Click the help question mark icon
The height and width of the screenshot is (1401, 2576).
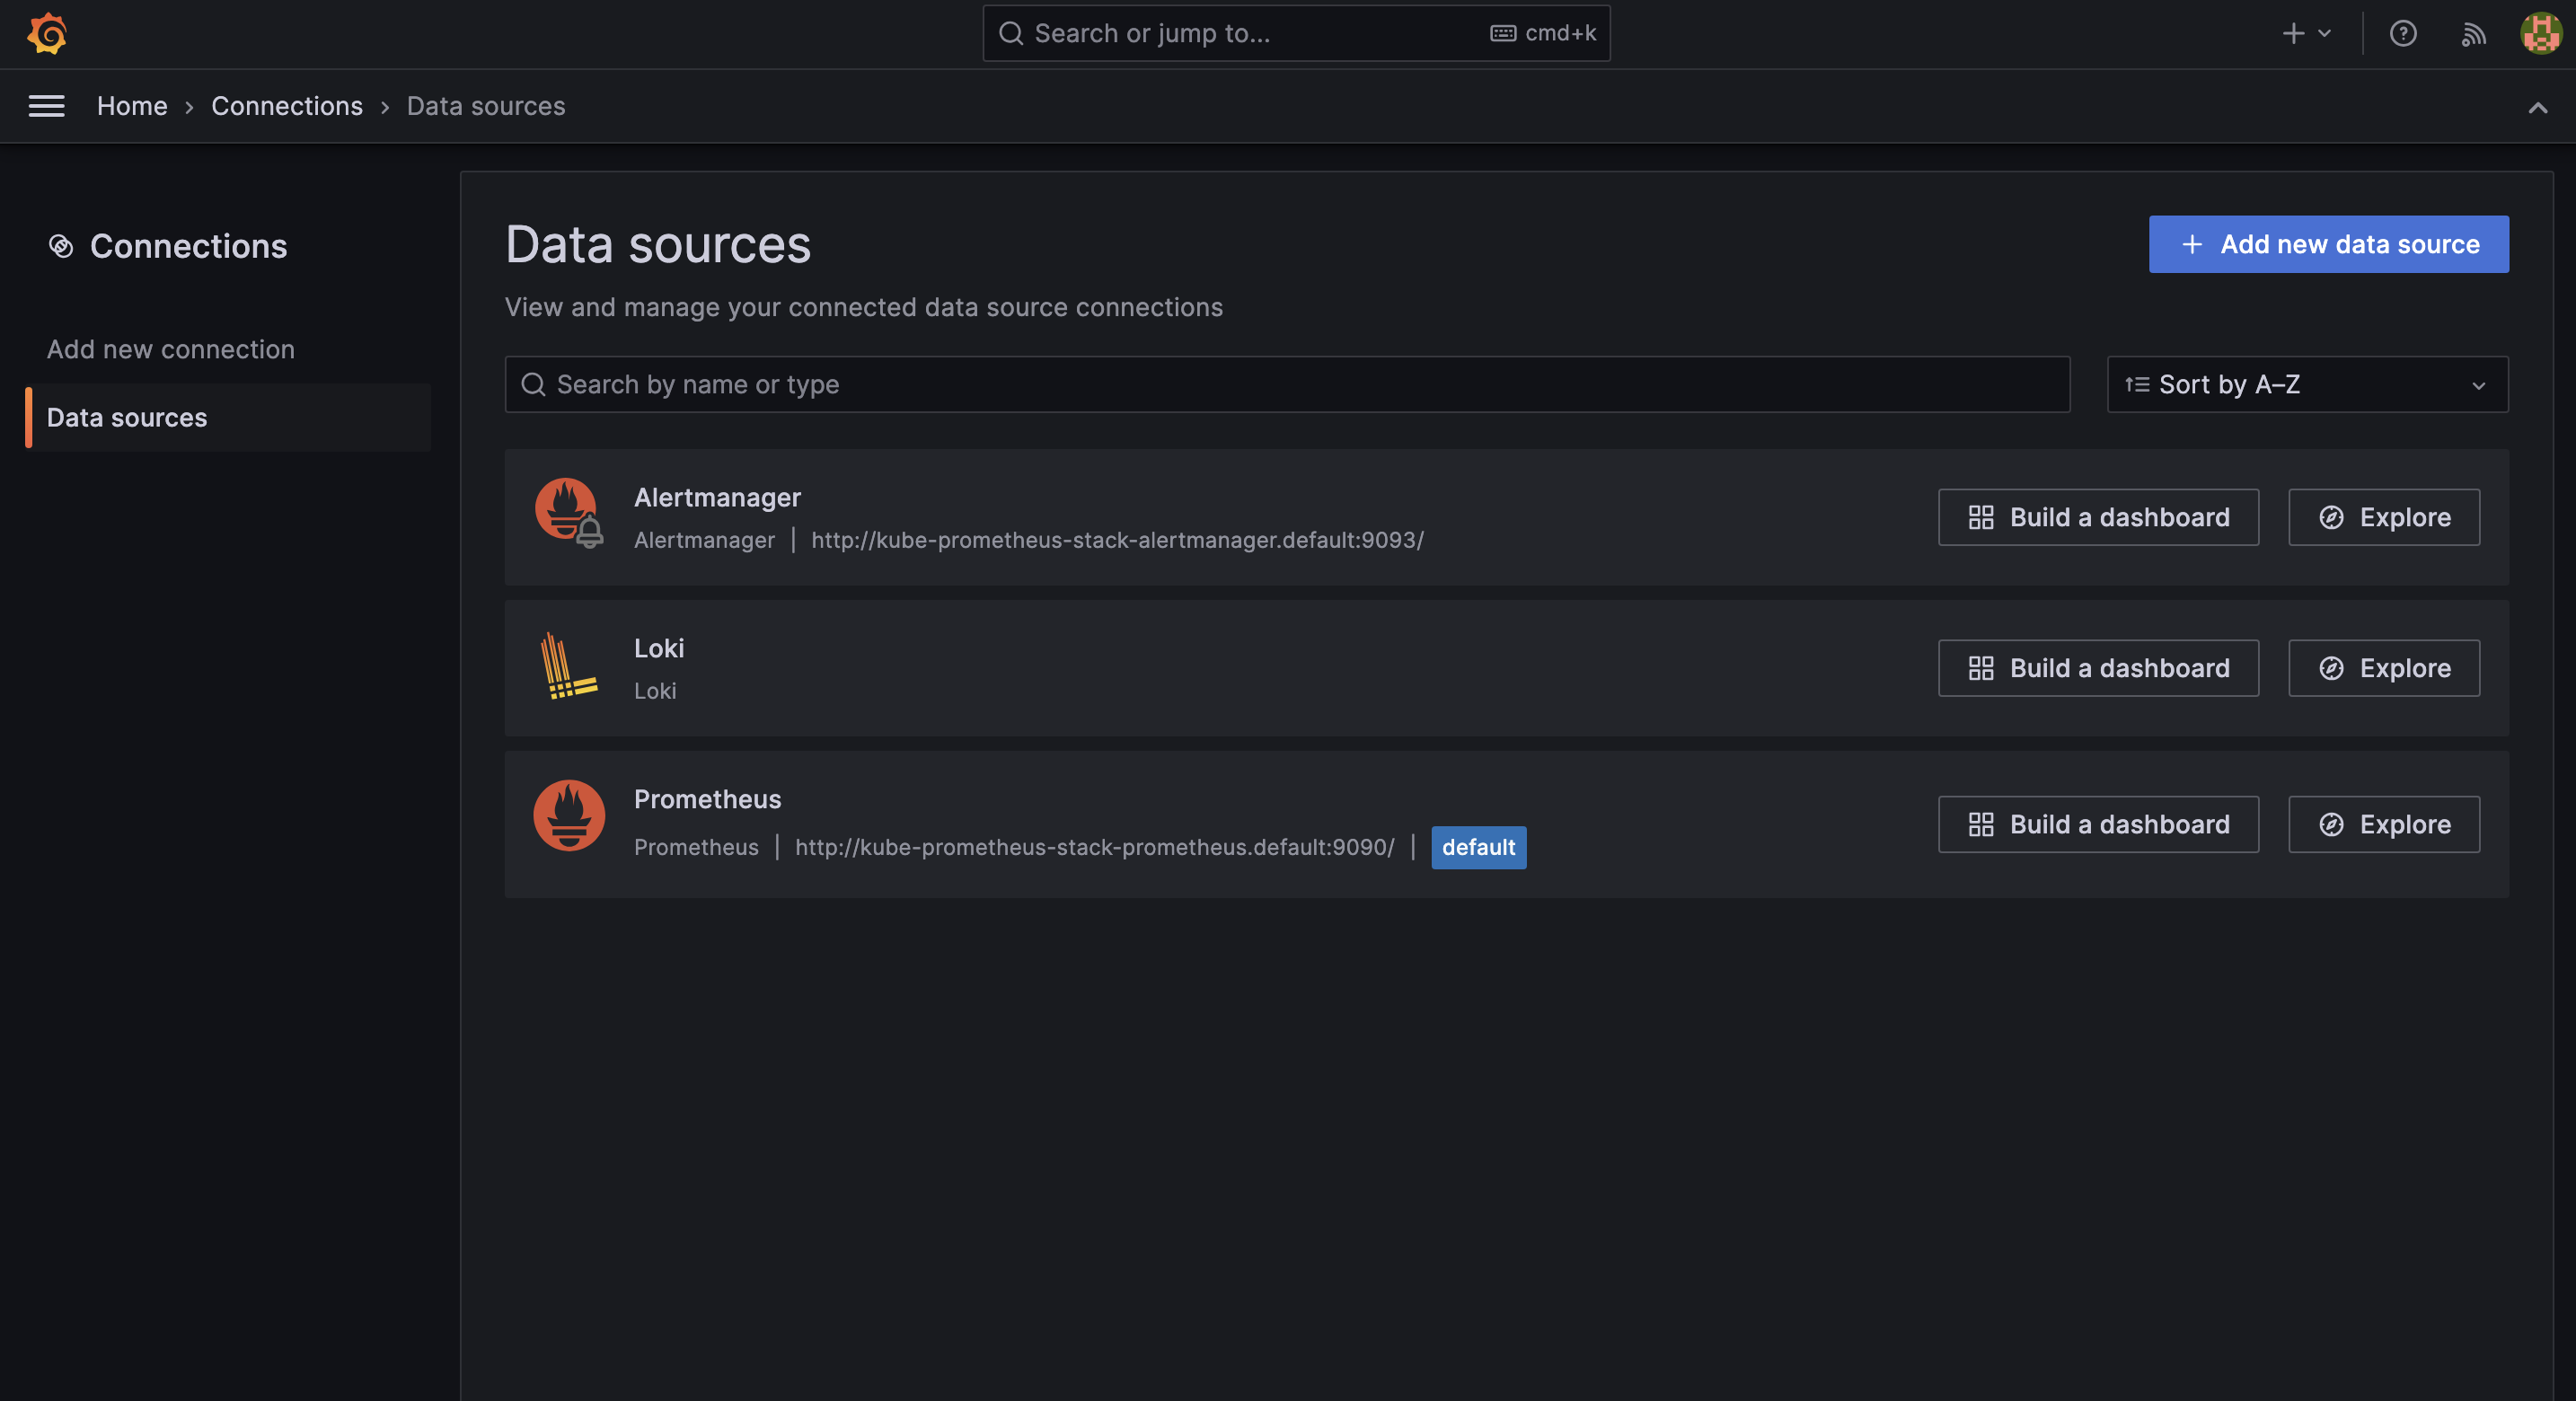click(2405, 33)
